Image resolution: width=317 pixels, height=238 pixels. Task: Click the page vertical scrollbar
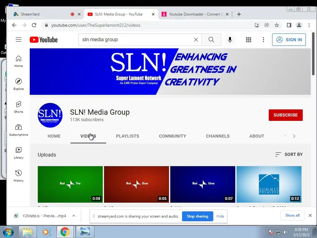[313, 54]
